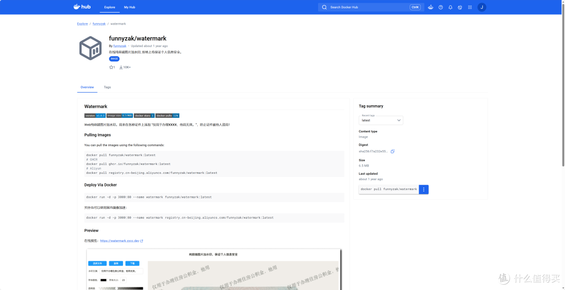
Task: Click the Watermark README heading
Action: 96,106
